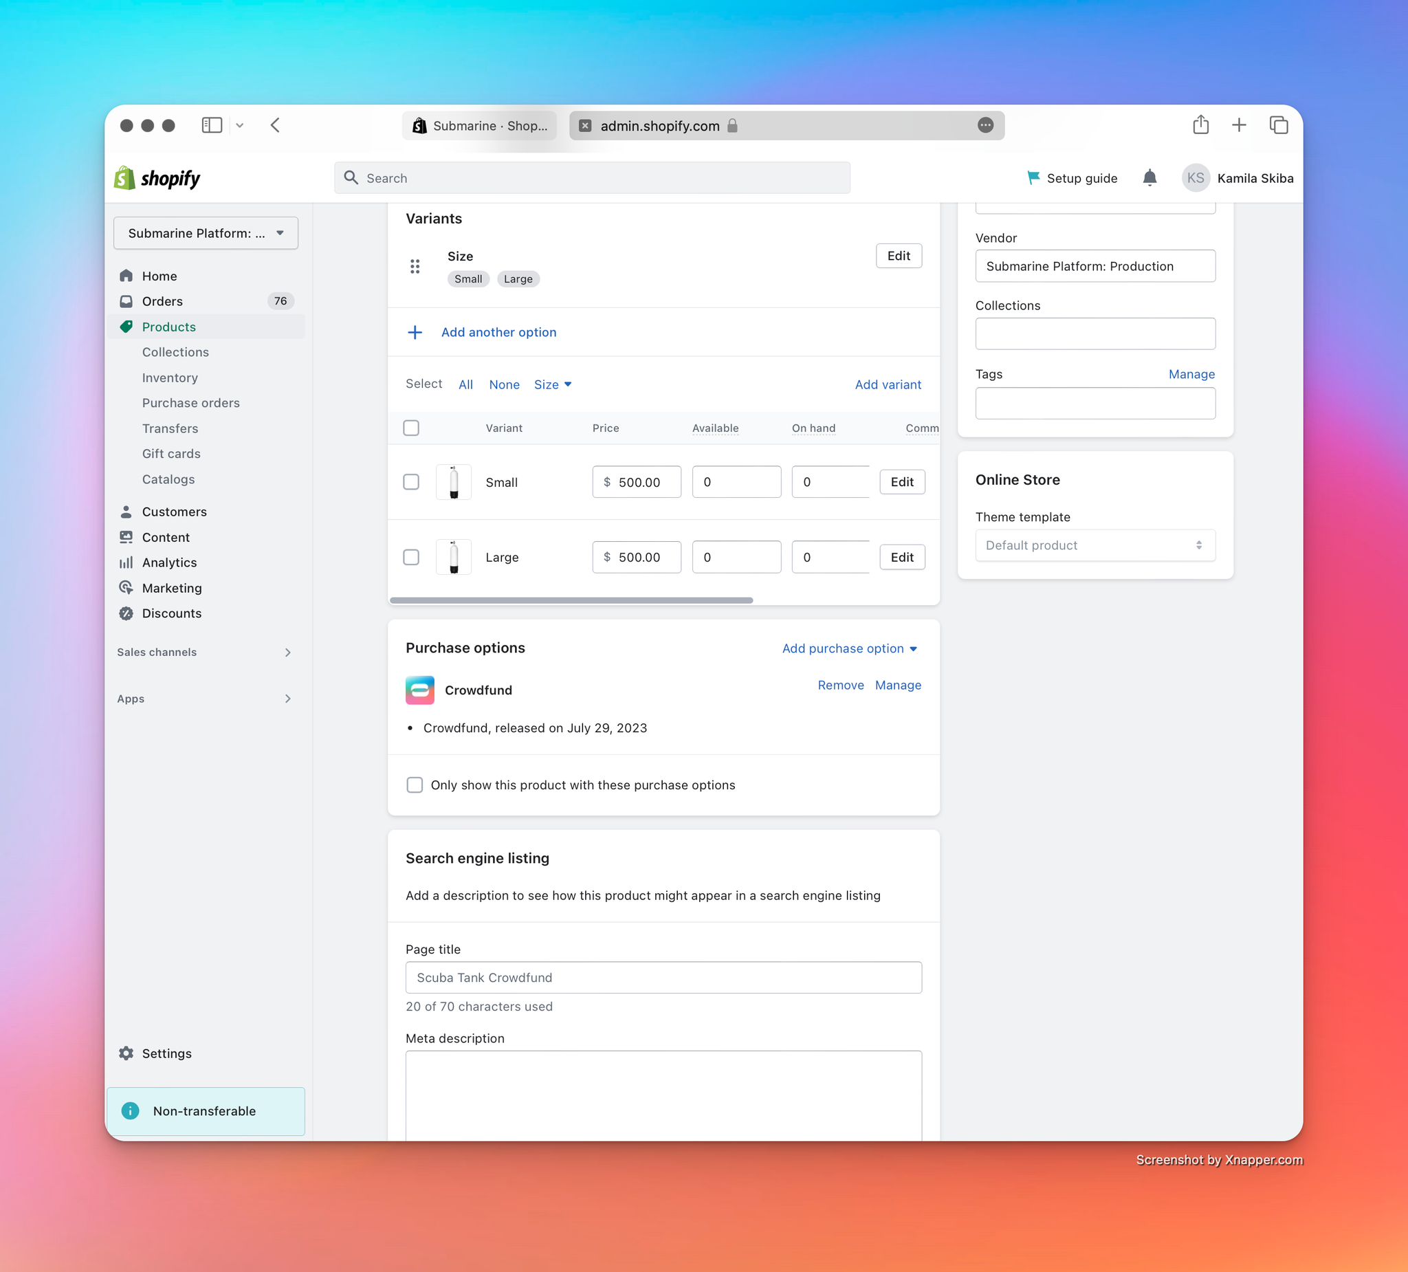Click the Products icon in sidebar
Screen dimensions: 1408x1272
coord(126,327)
